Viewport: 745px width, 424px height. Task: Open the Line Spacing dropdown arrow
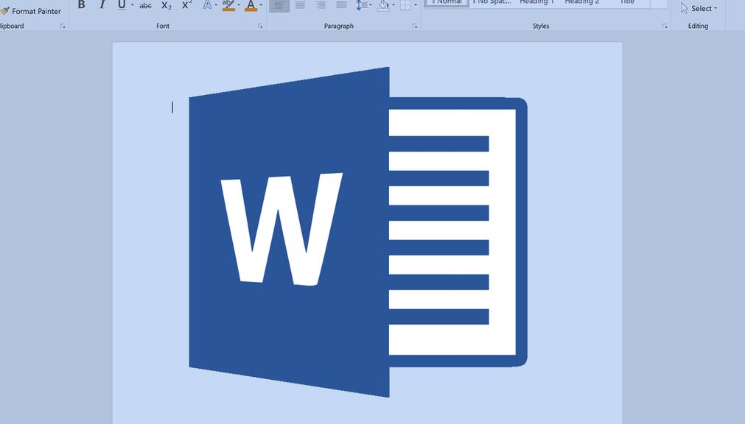[x=371, y=5]
